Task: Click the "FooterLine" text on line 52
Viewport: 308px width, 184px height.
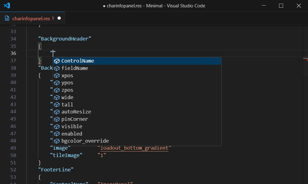Action: click(x=56, y=170)
